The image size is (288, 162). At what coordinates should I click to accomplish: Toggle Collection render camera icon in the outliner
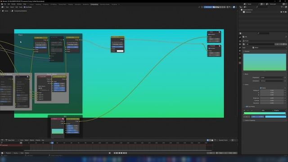coord(286,12)
